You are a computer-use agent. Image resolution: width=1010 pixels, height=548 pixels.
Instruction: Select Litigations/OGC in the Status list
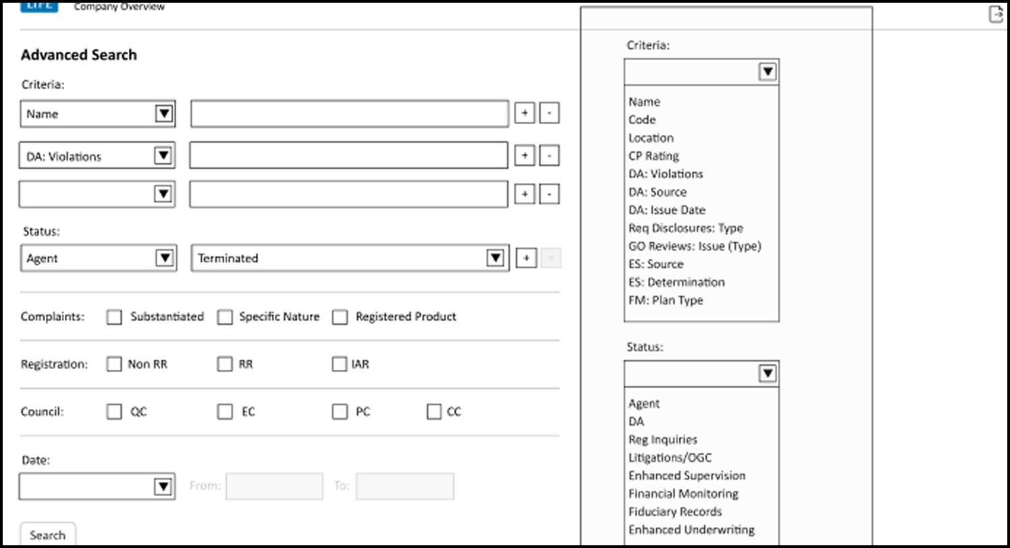670,458
